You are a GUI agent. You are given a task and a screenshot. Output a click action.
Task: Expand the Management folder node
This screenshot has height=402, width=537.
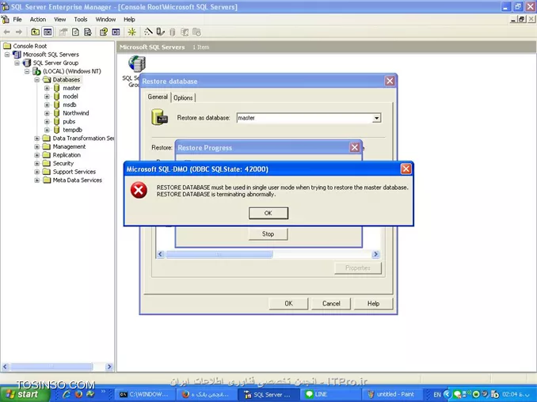[x=37, y=146]
